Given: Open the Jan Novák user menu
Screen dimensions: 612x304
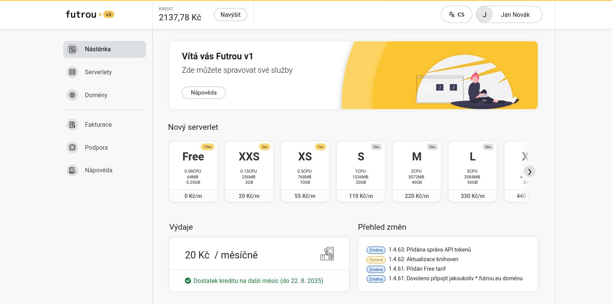Looking at the screenshot, I should 509,15.
